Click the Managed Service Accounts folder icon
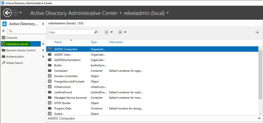Viewport: 263px width, 123px height. point(50,98)
